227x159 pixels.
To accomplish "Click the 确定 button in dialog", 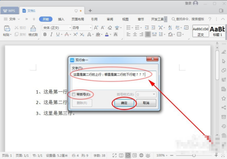I will point(124,103).
